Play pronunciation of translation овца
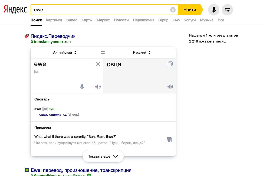 click(170, 87)
